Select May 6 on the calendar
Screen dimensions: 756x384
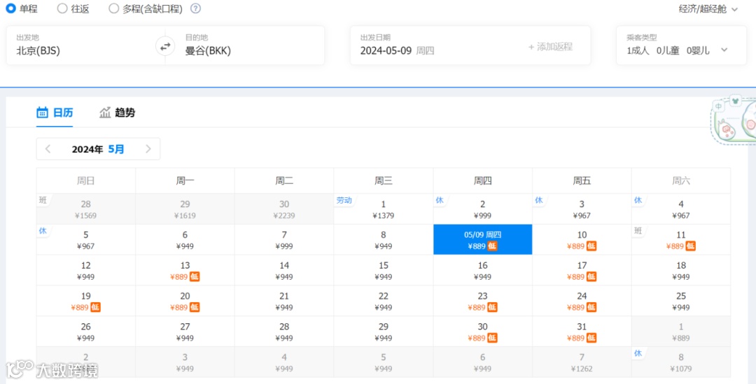pos(185,239)
